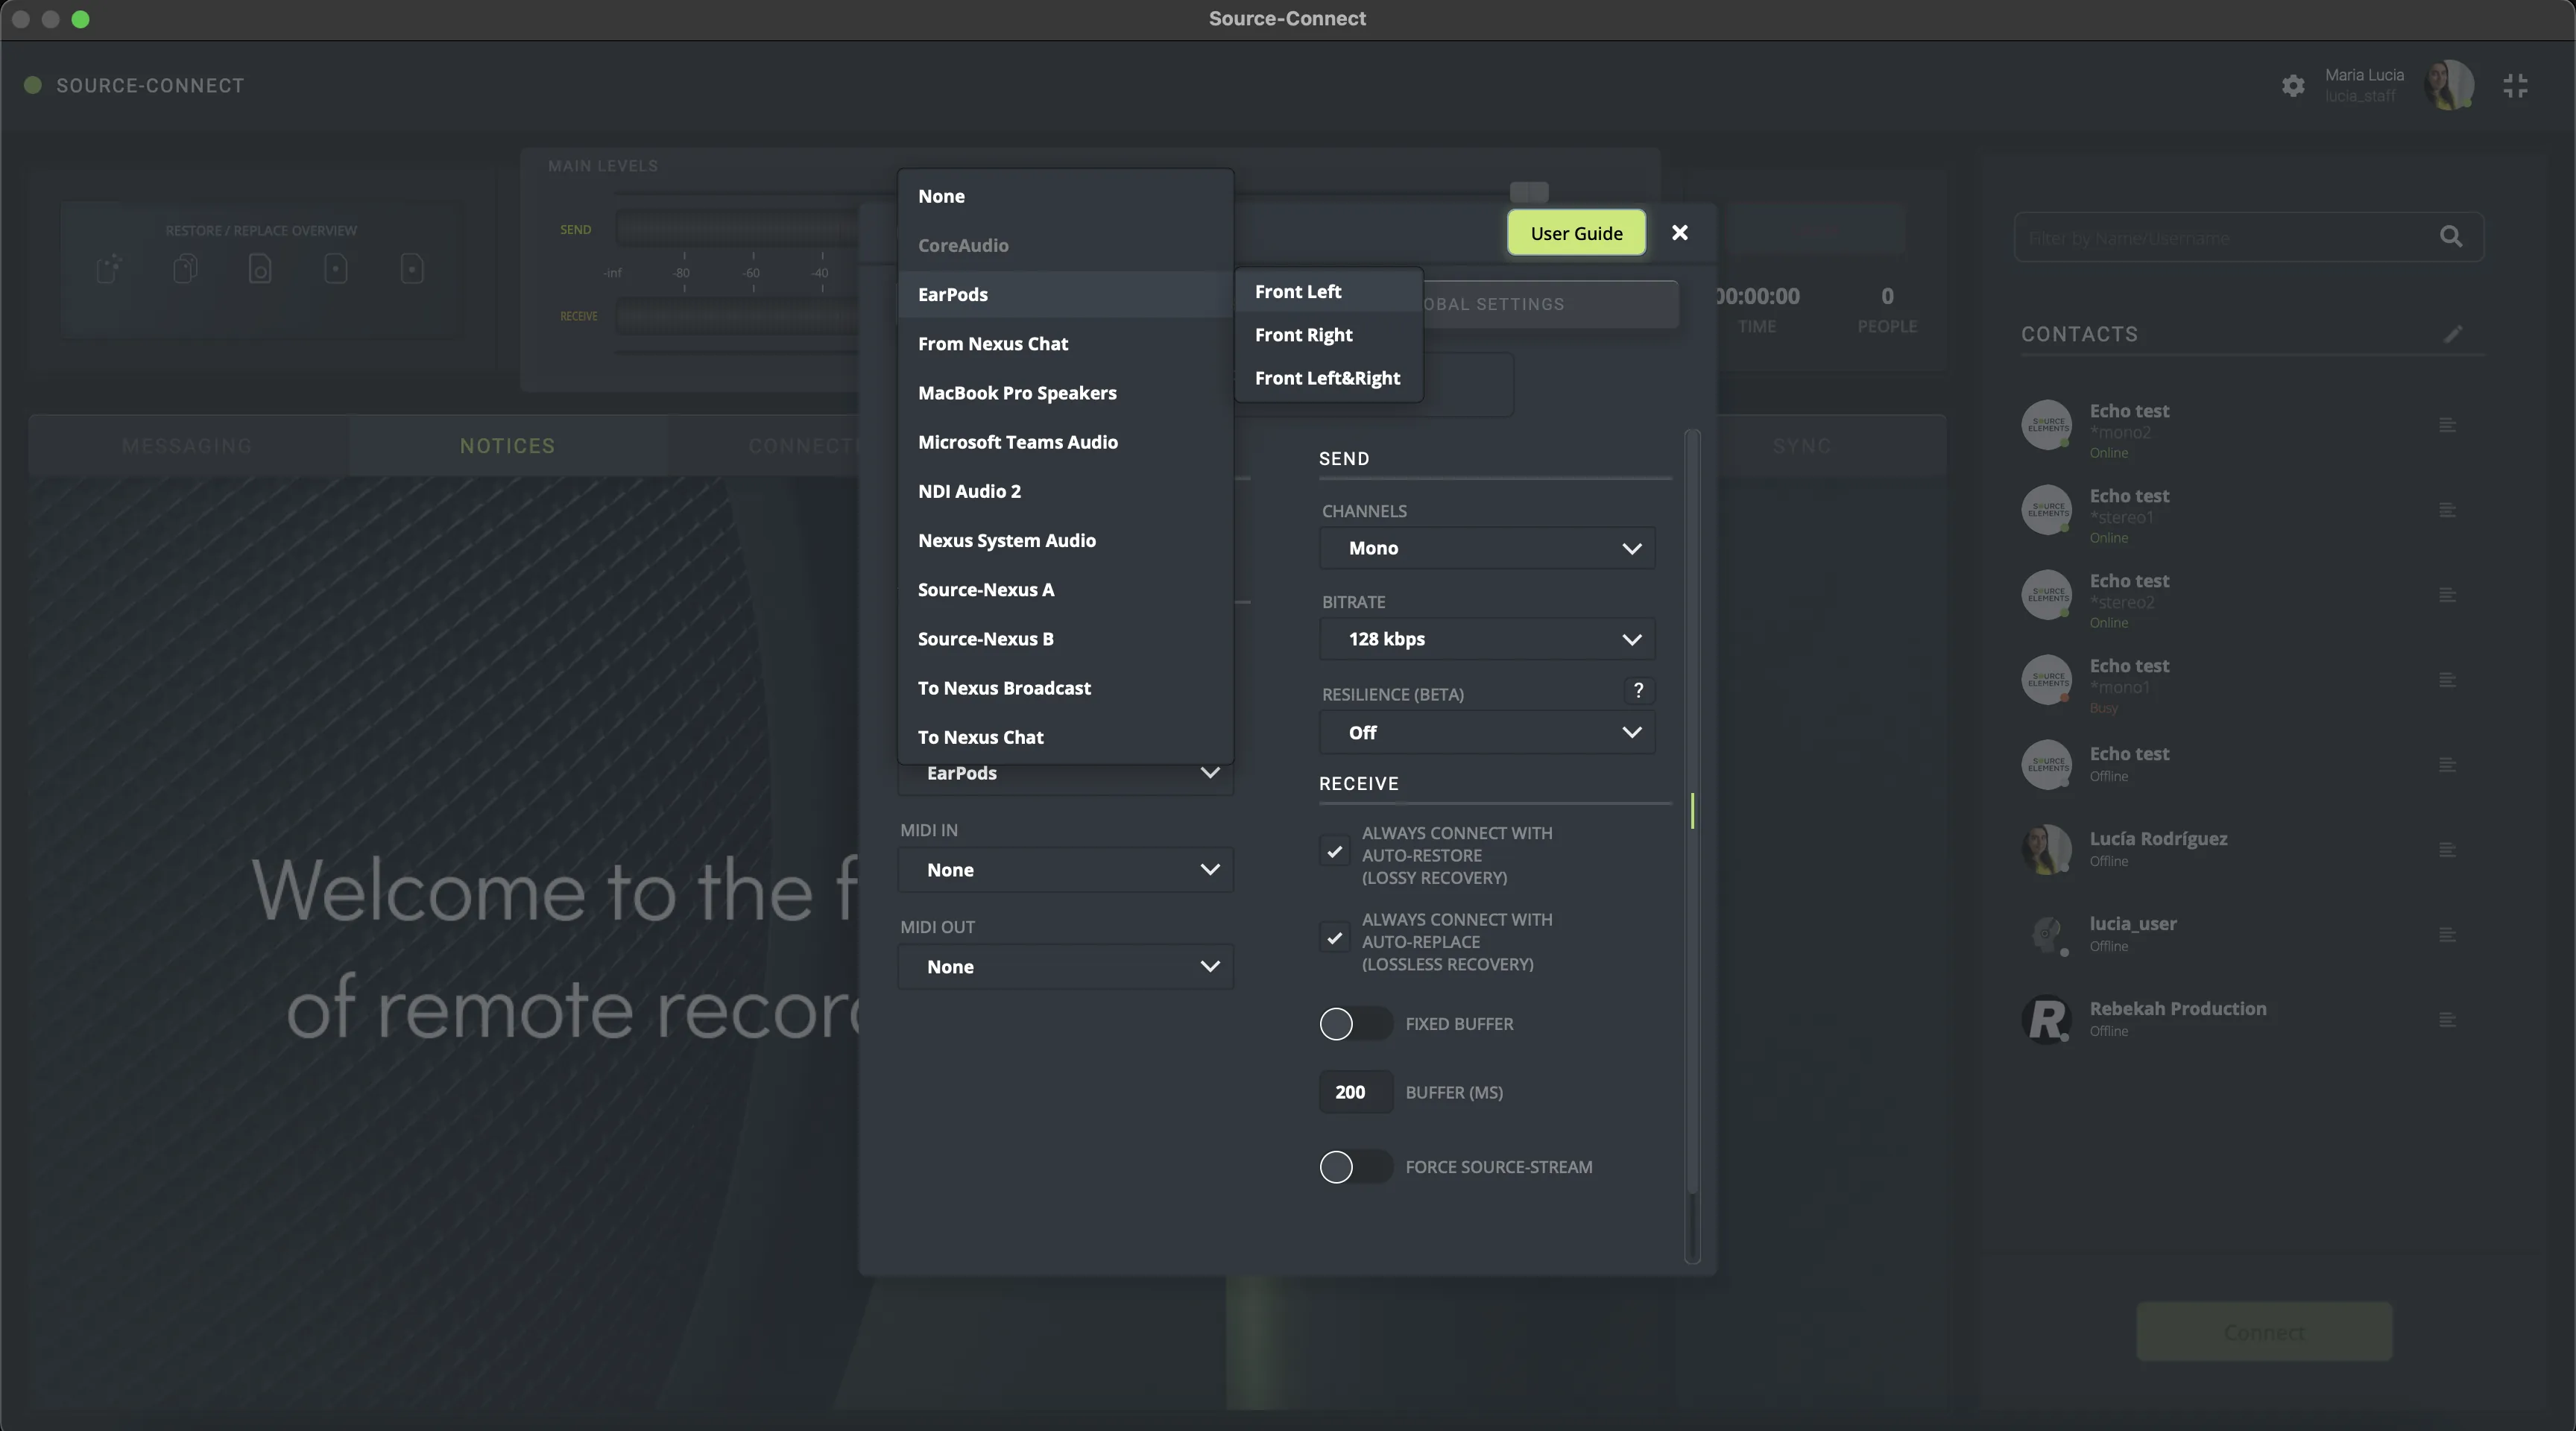The image size is (2576, 1431).
Task: Choose From Nexus Chat device
Action: click(1066, 344)
